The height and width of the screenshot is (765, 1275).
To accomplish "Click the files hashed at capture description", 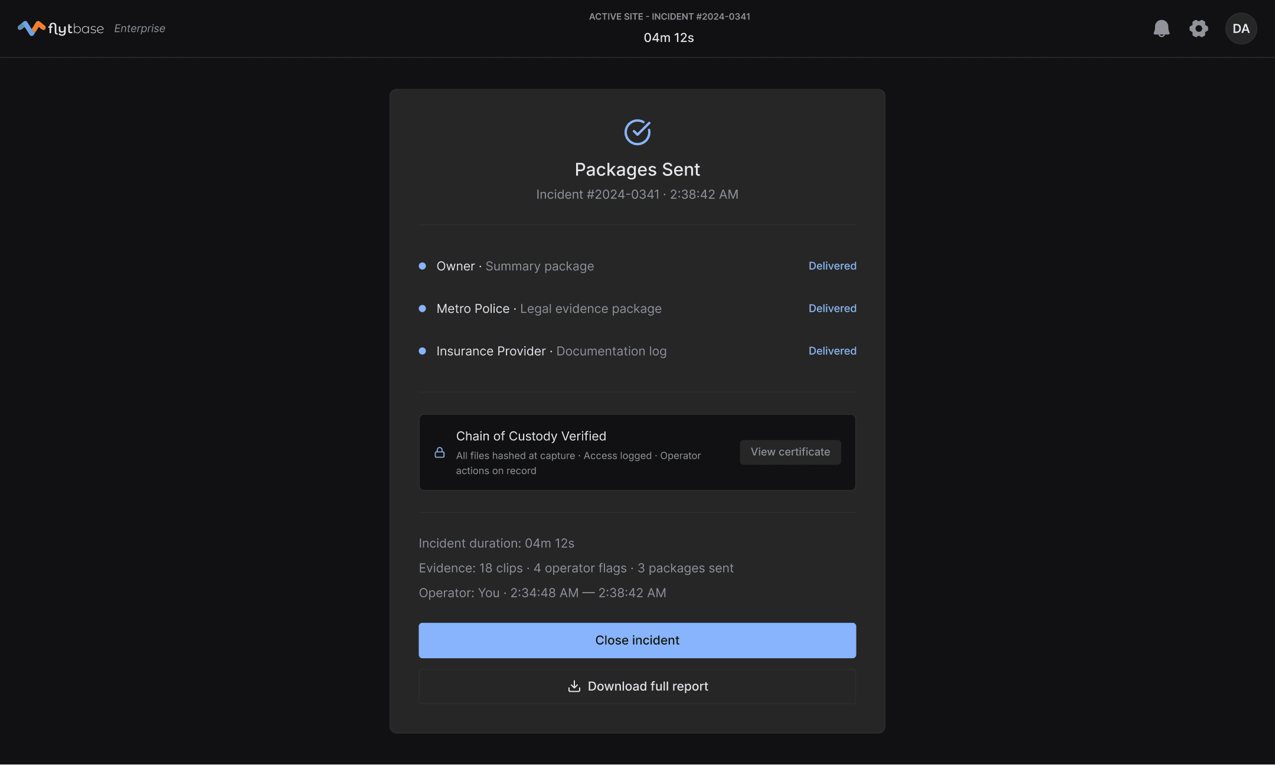I will (578, 463).
